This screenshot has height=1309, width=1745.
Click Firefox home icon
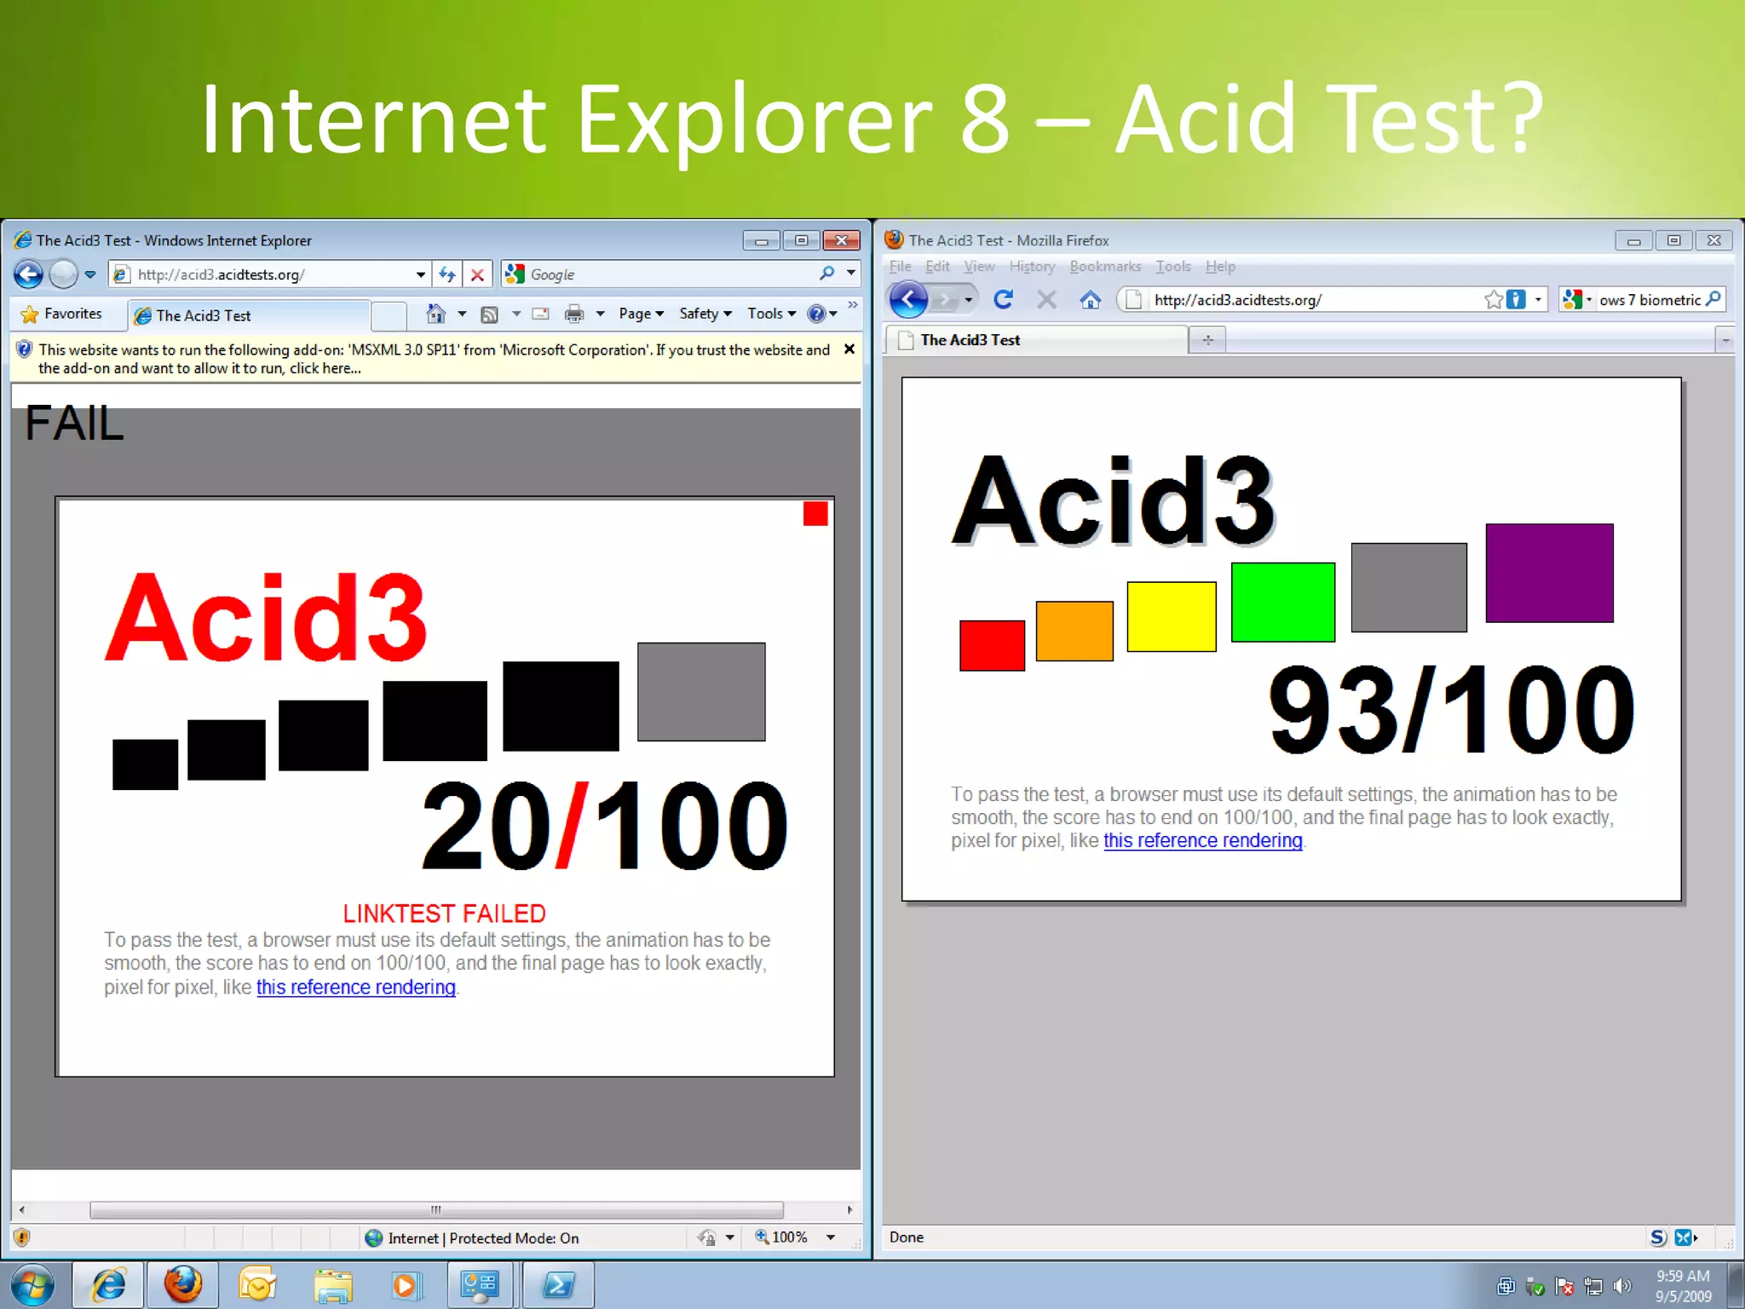pyautogui.click(x=1090, y=299)
